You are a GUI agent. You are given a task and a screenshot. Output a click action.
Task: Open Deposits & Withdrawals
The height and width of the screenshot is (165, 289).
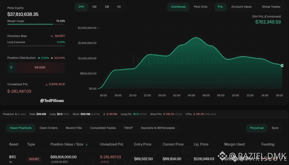pos(158,128)
